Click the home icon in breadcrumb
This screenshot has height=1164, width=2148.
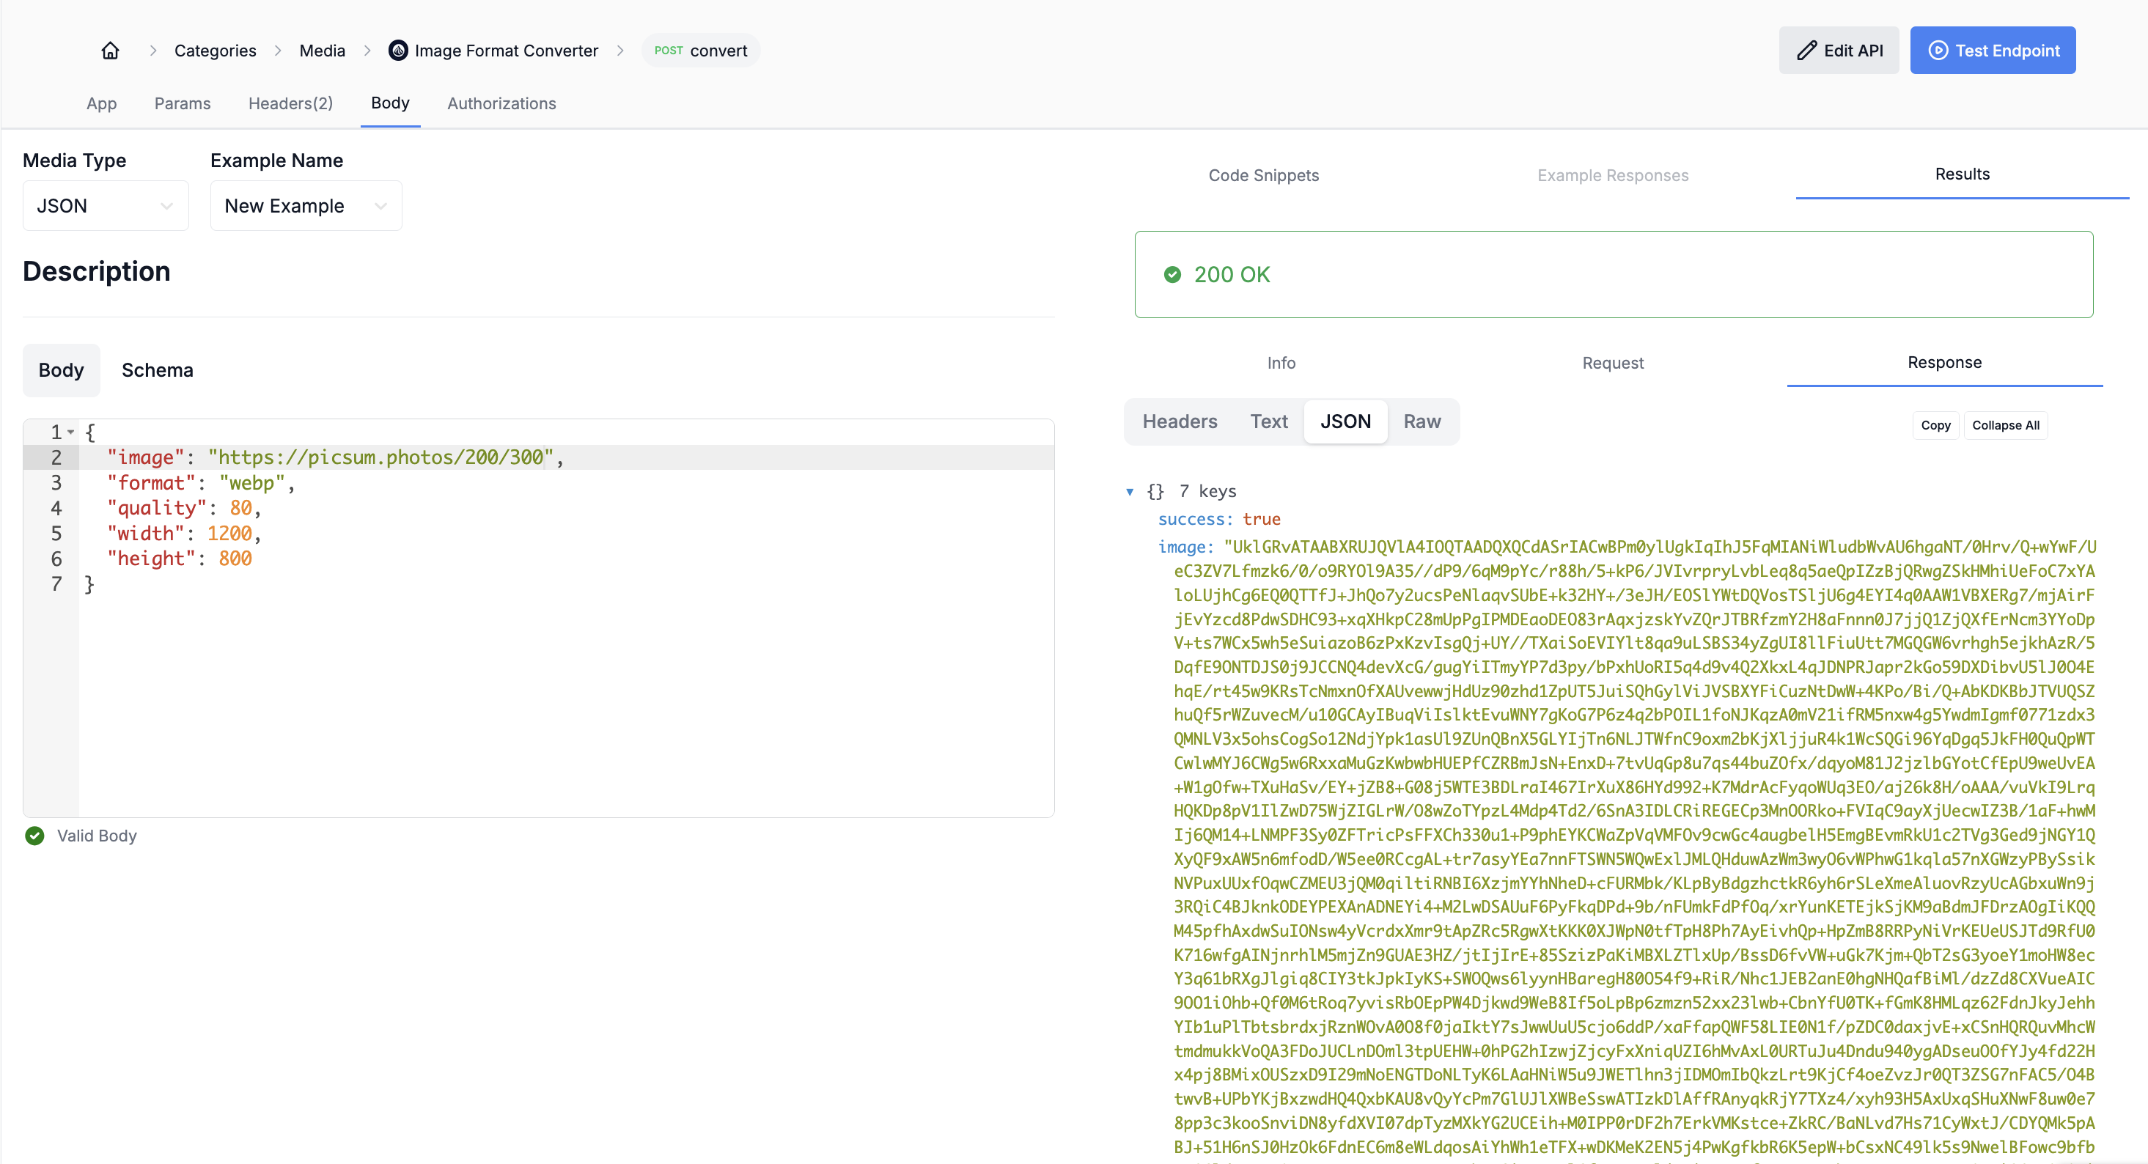click(110, 51)
